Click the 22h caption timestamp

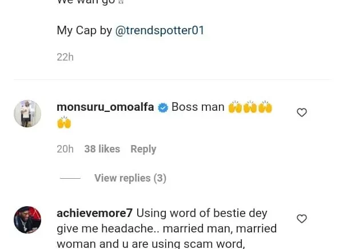65,57
